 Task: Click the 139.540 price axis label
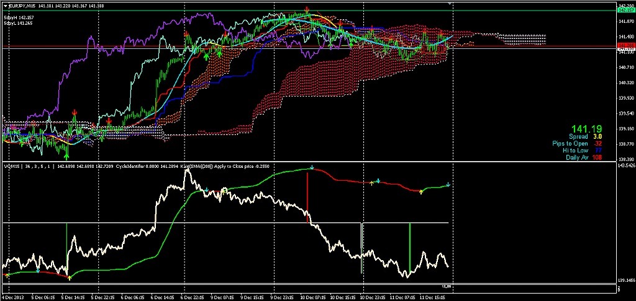click(x=625, y=113)
